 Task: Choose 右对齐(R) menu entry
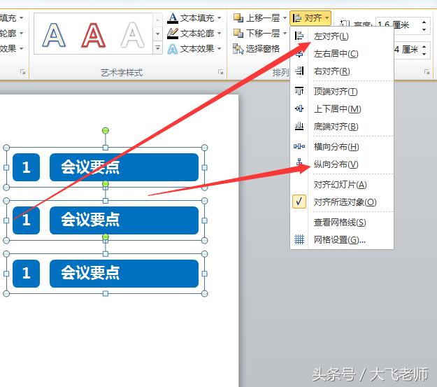(342, 71)
